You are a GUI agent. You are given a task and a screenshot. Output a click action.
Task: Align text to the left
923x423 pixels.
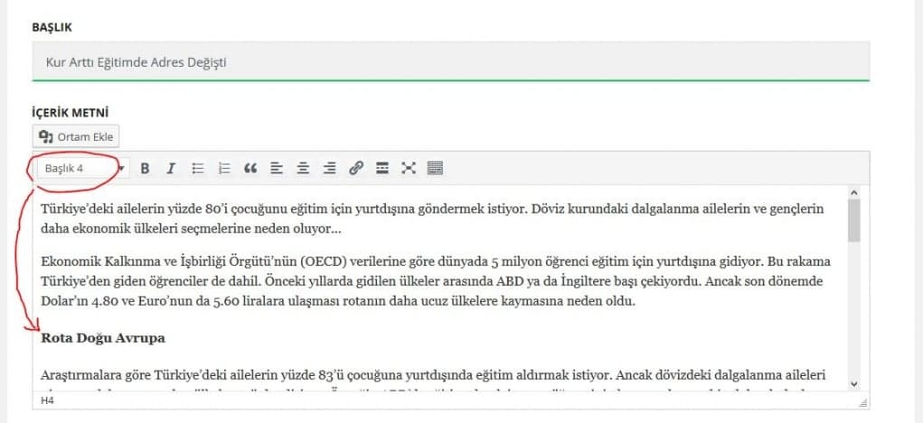(276, 169)
